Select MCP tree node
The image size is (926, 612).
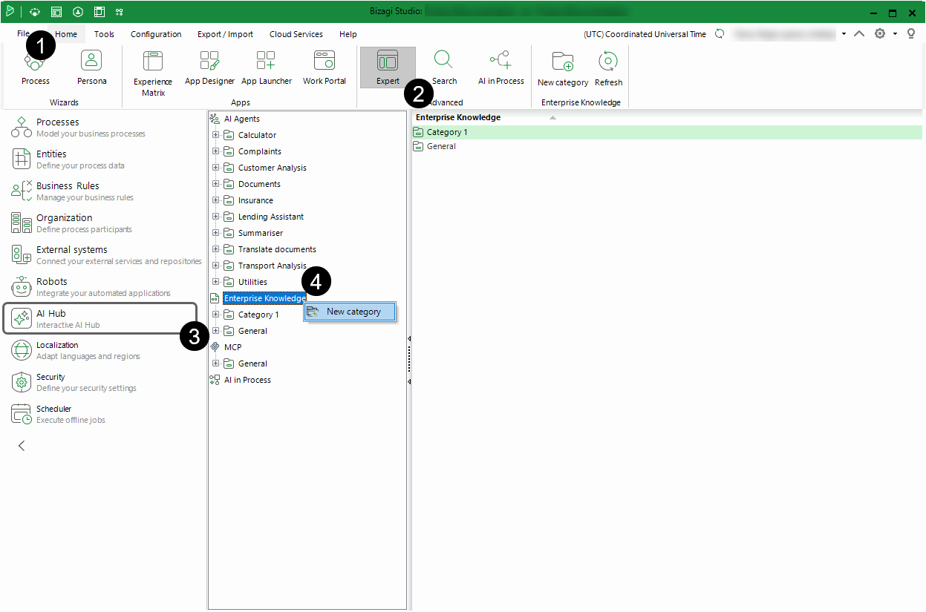point(232,347)
